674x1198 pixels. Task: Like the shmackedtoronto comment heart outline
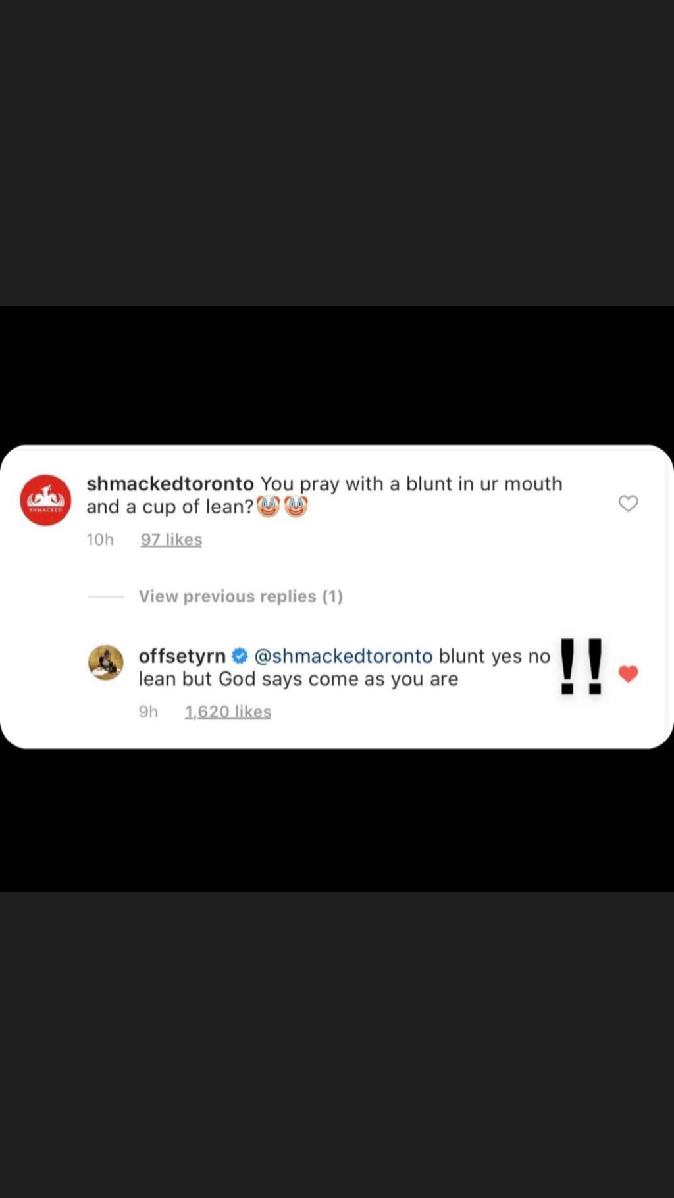pos(629,504)
